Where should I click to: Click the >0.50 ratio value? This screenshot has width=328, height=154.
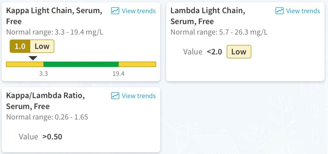(52, 137)
